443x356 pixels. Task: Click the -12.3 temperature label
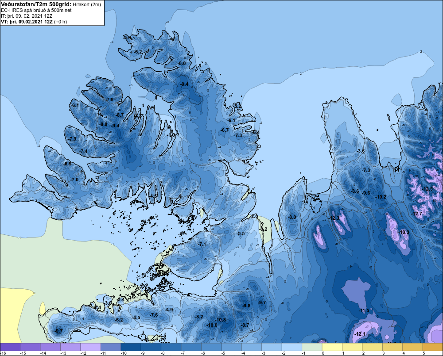coord(334,218)
